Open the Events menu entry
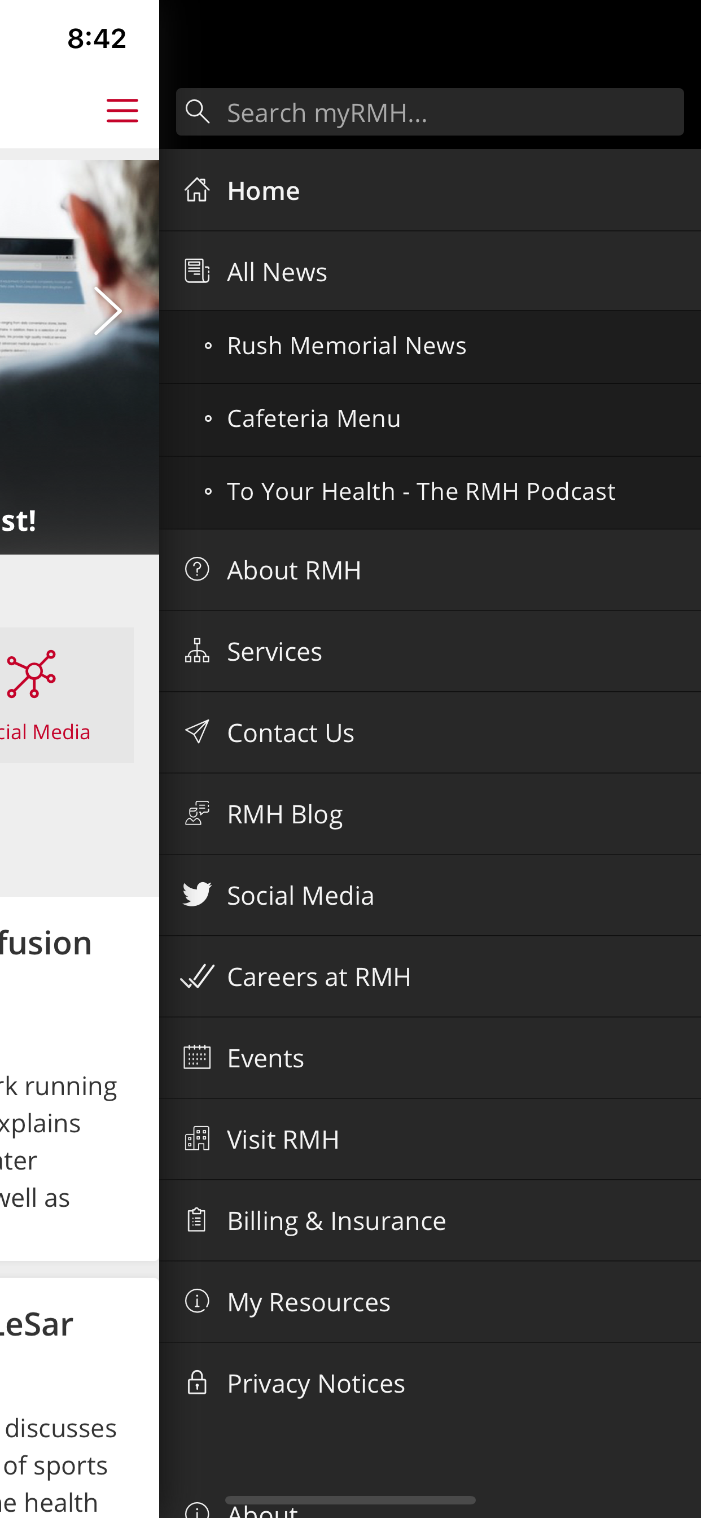Image resolution: width=701 pixels, height=1518 pixels. pos(430,1058)
